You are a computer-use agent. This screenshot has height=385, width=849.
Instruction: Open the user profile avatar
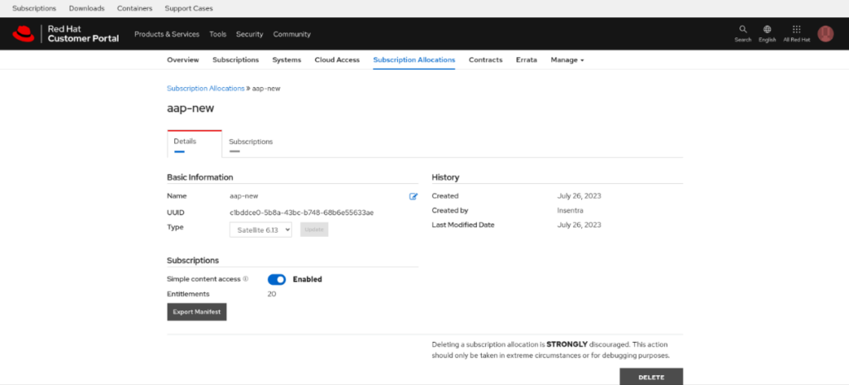(825, 34)
